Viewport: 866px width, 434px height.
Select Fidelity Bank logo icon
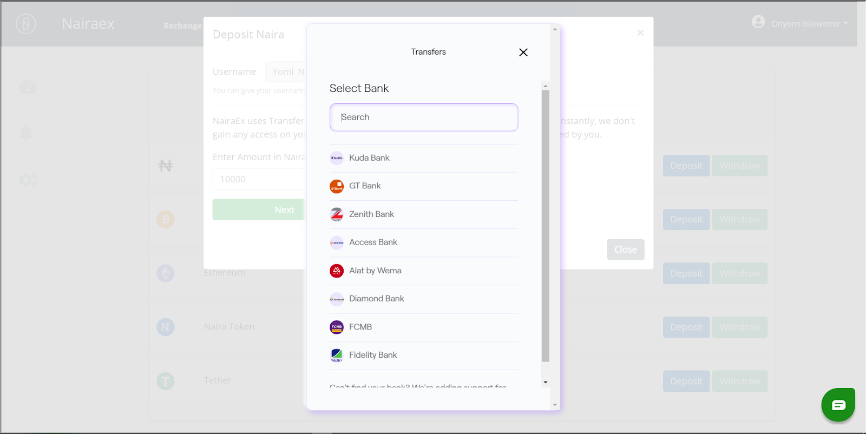[337, 355]
